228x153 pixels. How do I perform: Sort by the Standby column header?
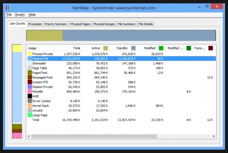[x=123, y=48]
